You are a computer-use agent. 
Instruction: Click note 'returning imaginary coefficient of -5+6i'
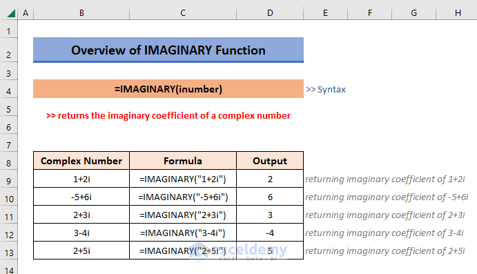point(387,197)
